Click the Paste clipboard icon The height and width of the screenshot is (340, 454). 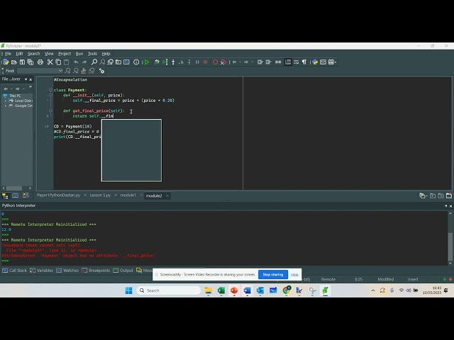pyautogui.click(x=66, y=62)
